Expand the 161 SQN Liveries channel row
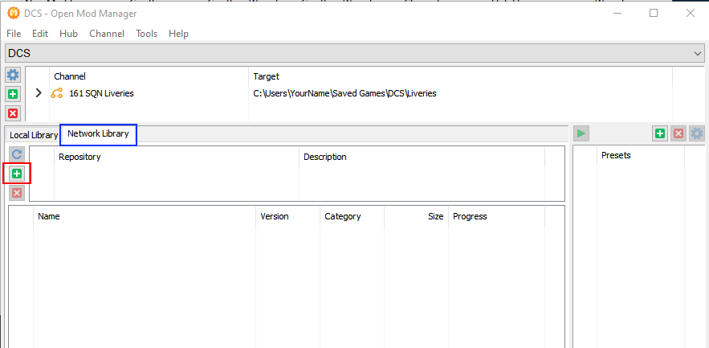Image resolution: width=709 pixels, height=348 pixels. click(39, 93)
